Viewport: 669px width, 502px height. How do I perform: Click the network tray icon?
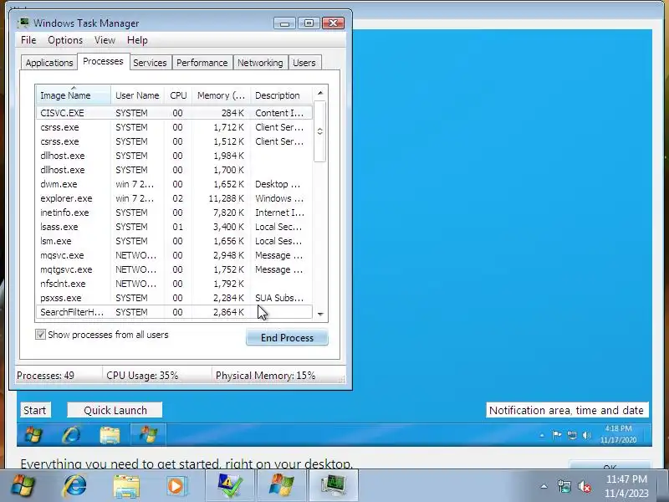click(564, 486)
